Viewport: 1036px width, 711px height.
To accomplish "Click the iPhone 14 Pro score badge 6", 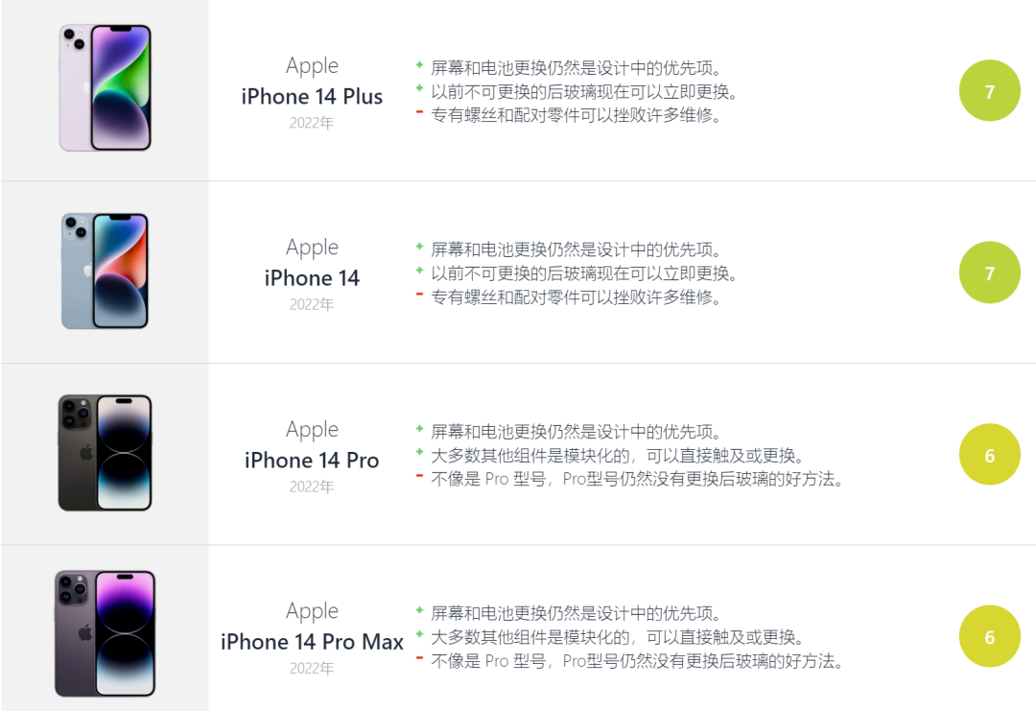I will (989, 455).
